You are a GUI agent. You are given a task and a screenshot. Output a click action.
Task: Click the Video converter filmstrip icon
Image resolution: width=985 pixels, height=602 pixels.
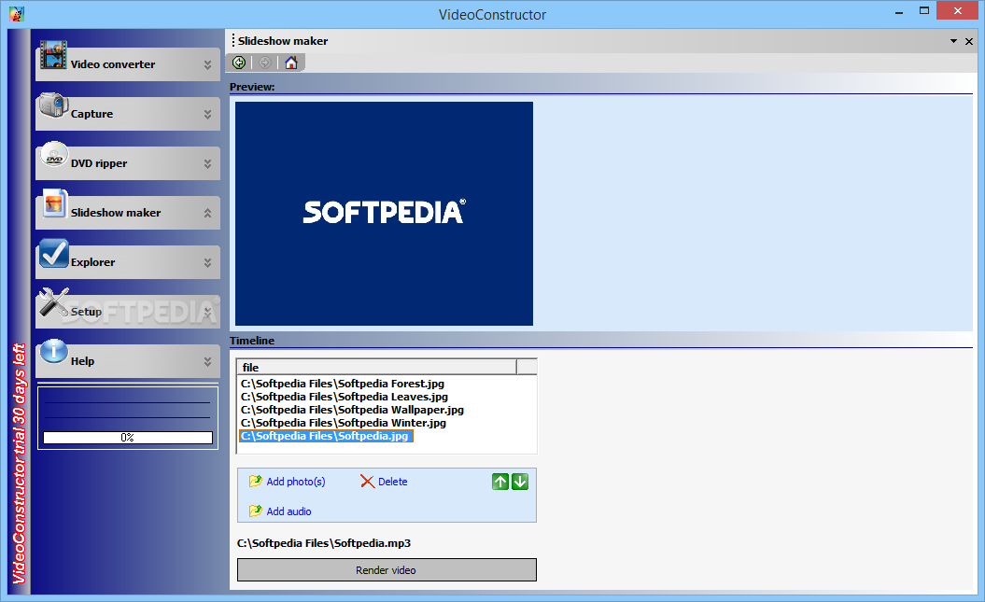pyautogui.click(x=53, y=55)
